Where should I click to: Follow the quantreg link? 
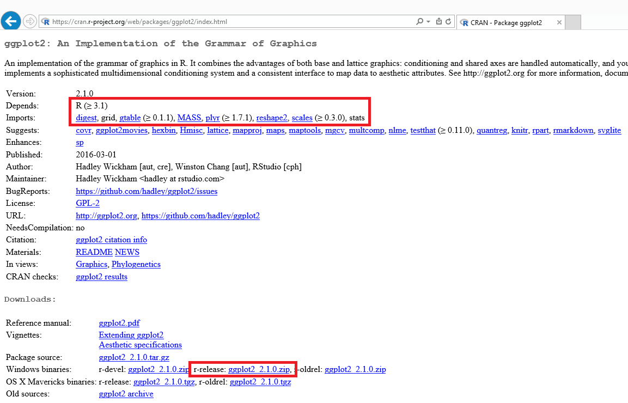click(492, 130)
